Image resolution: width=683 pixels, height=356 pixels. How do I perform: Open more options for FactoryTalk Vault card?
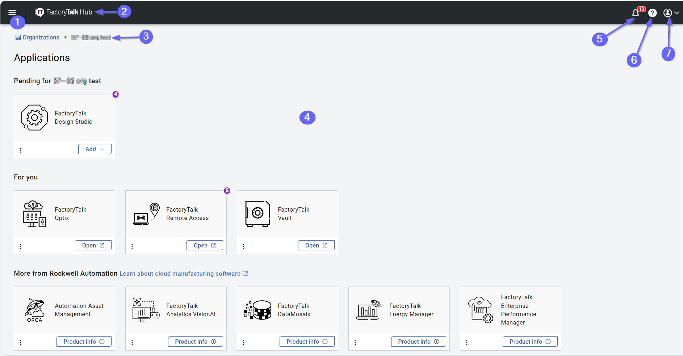tap(244, 246)
